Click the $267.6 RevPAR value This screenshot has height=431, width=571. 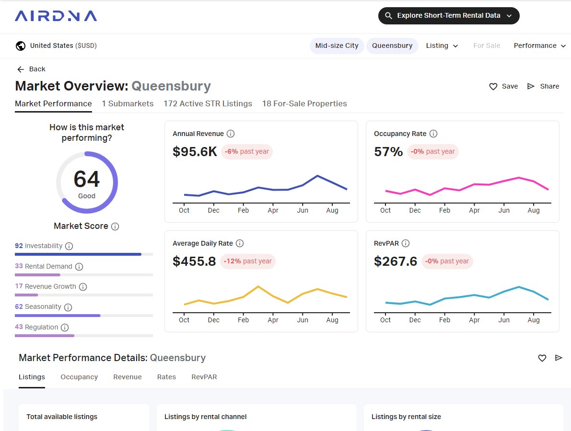coord(396,261)
